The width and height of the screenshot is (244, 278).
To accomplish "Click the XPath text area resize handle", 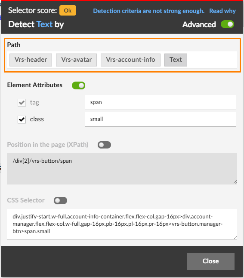I will [235, 182].
